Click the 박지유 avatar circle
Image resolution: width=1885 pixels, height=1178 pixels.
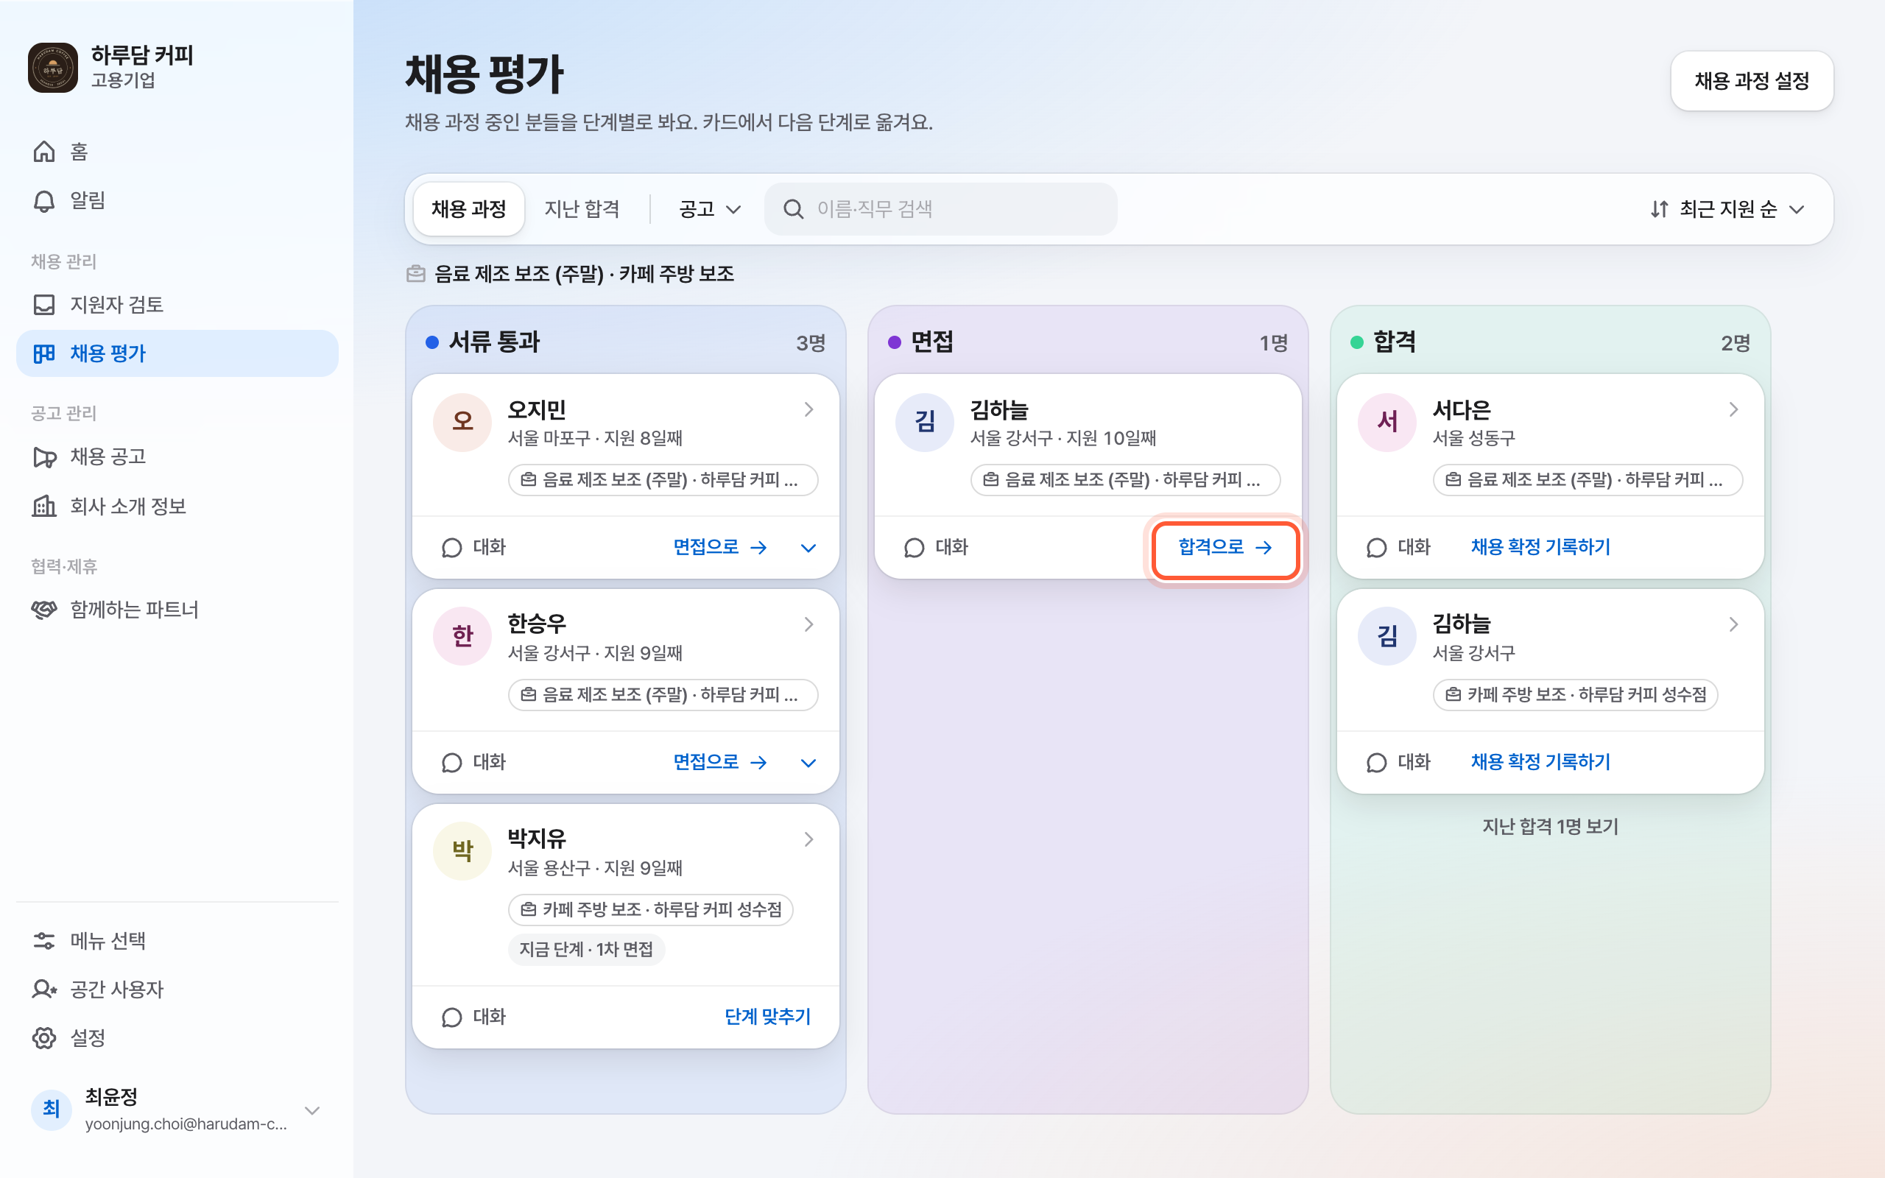pos(462,851)
